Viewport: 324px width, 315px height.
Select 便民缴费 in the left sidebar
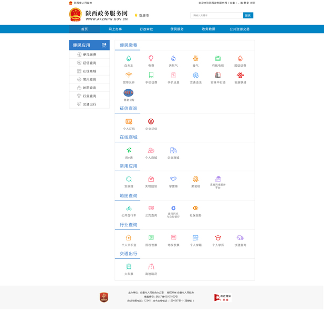pos(89,55)
